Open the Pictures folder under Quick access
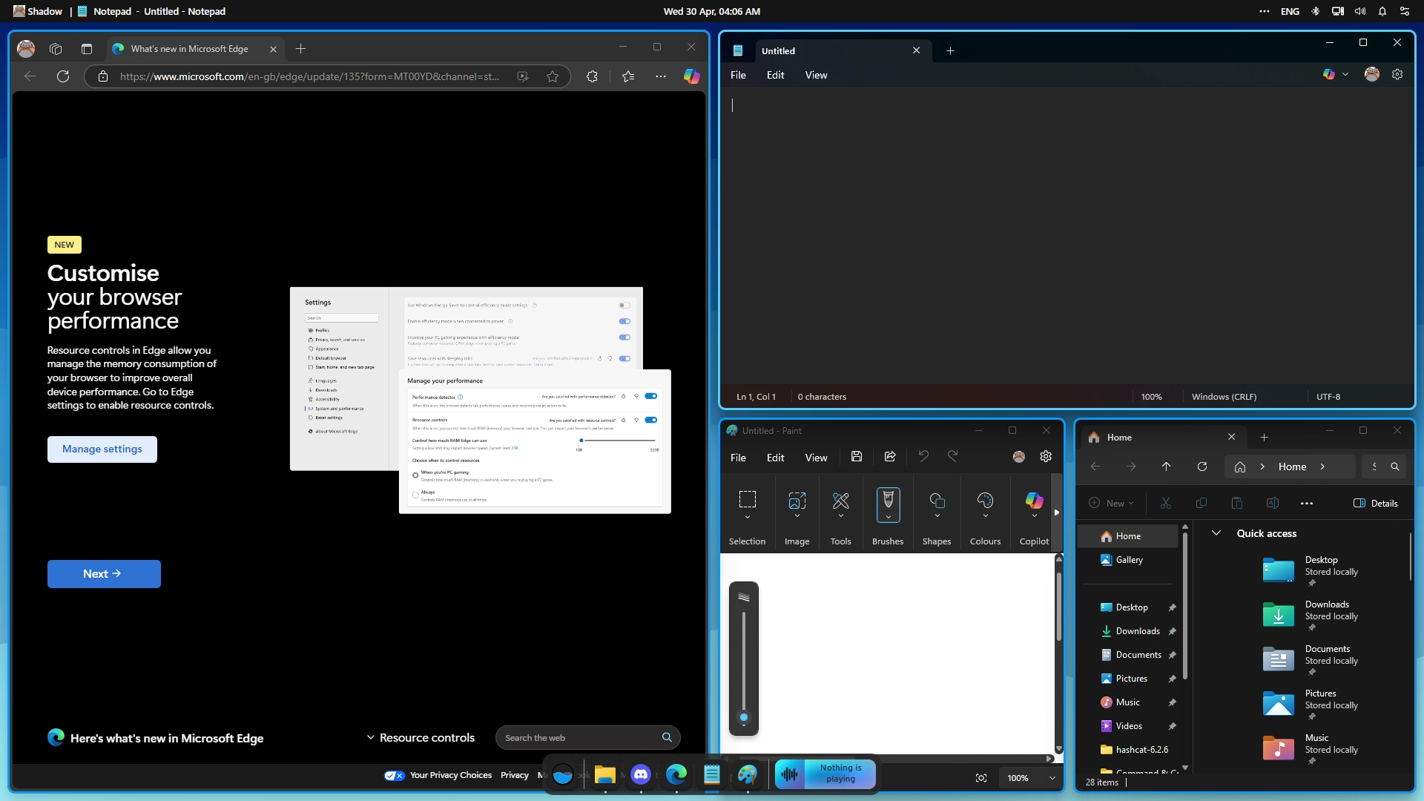This screenshot has width=1424, height=801. 1311,704
